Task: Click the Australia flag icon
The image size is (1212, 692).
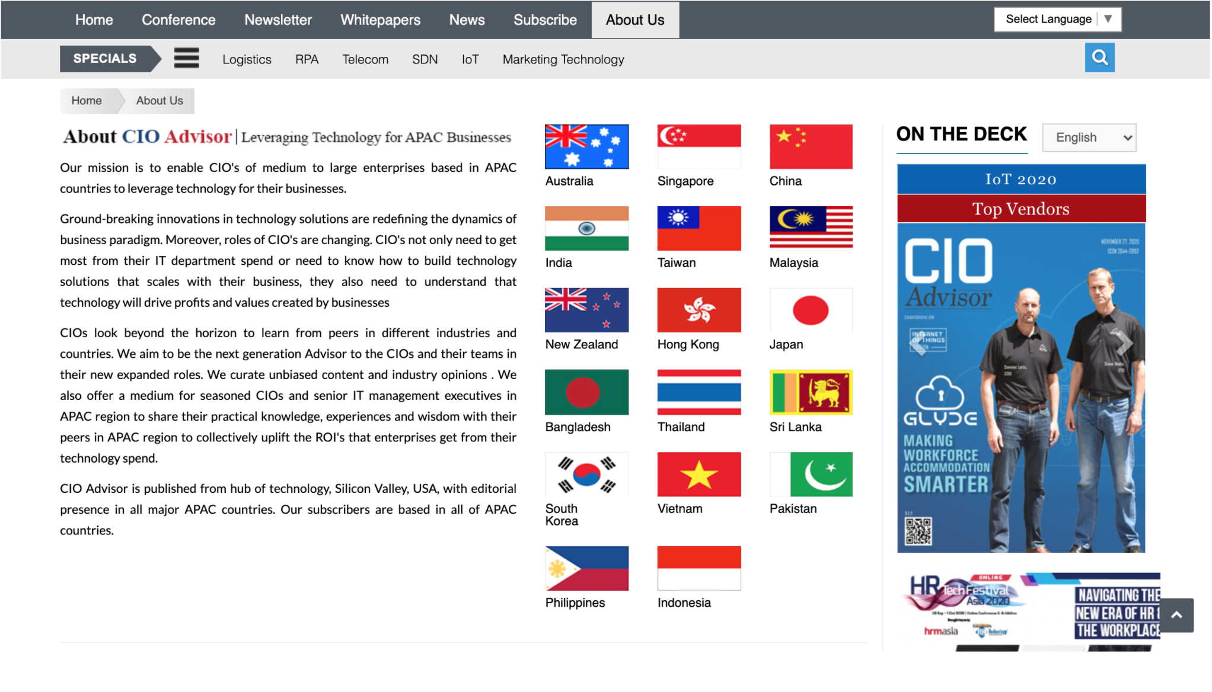Action: [x=586, y=147]
